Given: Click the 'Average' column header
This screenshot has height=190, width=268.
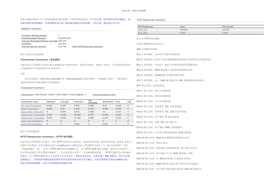Looking at the screenshot, I should [65, 102].
